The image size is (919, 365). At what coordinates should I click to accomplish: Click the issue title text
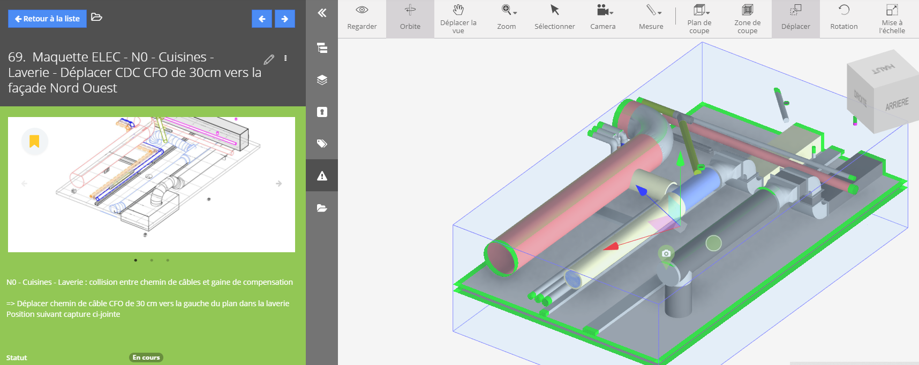[134, 72]
